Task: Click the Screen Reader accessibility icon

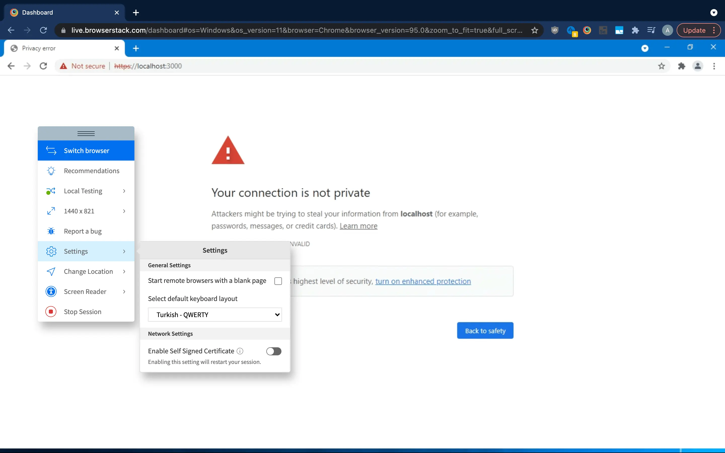Action: (x=51, y=291)
